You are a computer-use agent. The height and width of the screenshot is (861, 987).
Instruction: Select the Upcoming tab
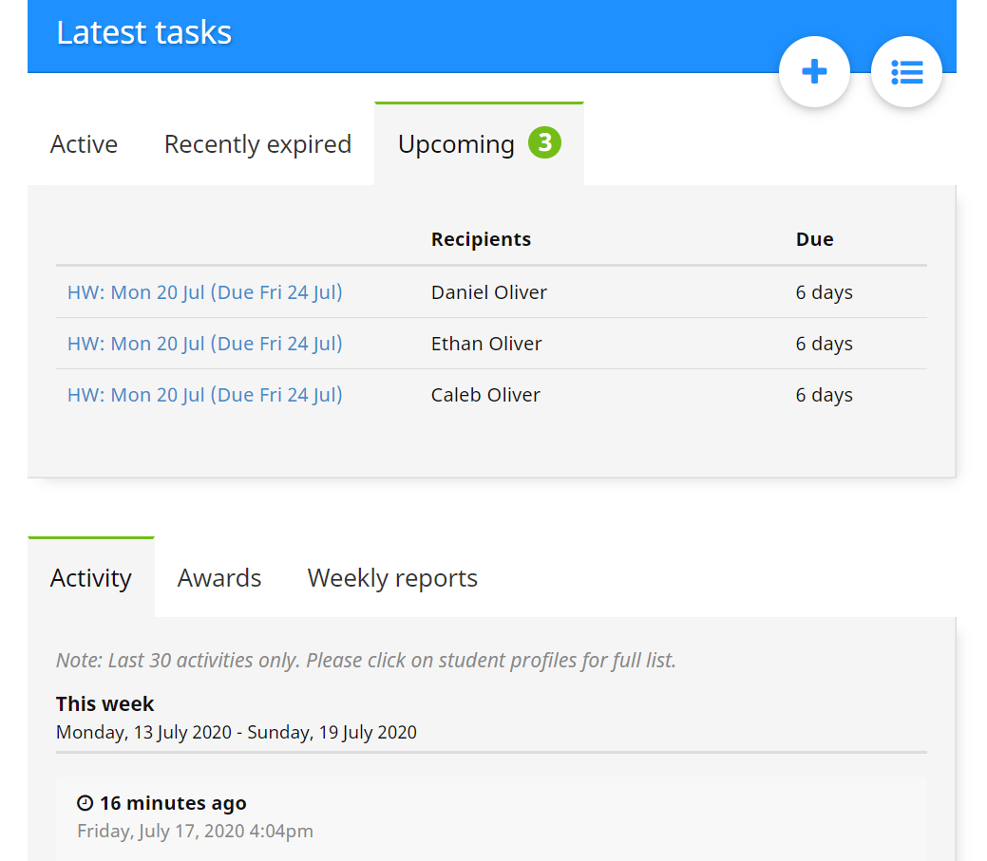tap(456, 144)
